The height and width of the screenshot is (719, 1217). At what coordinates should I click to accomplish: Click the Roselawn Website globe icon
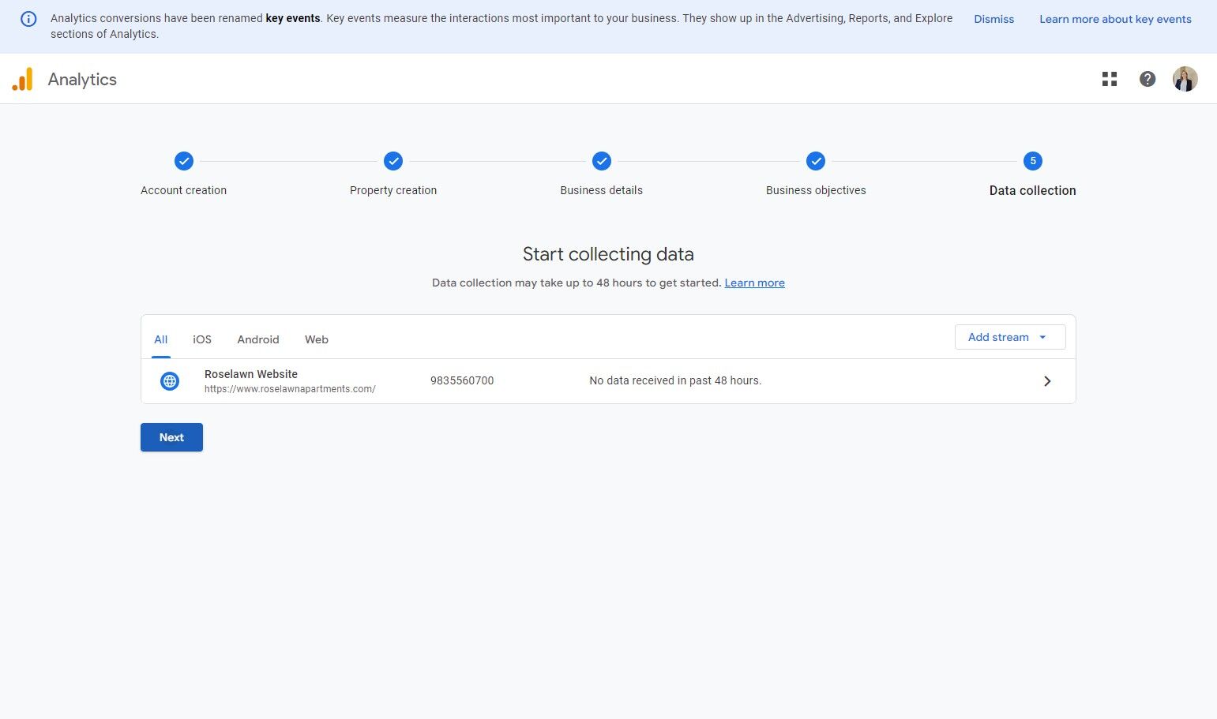click(x=170, y=381)
